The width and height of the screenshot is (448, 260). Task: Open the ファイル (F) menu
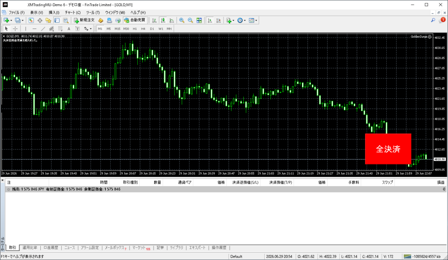(16, 13)
